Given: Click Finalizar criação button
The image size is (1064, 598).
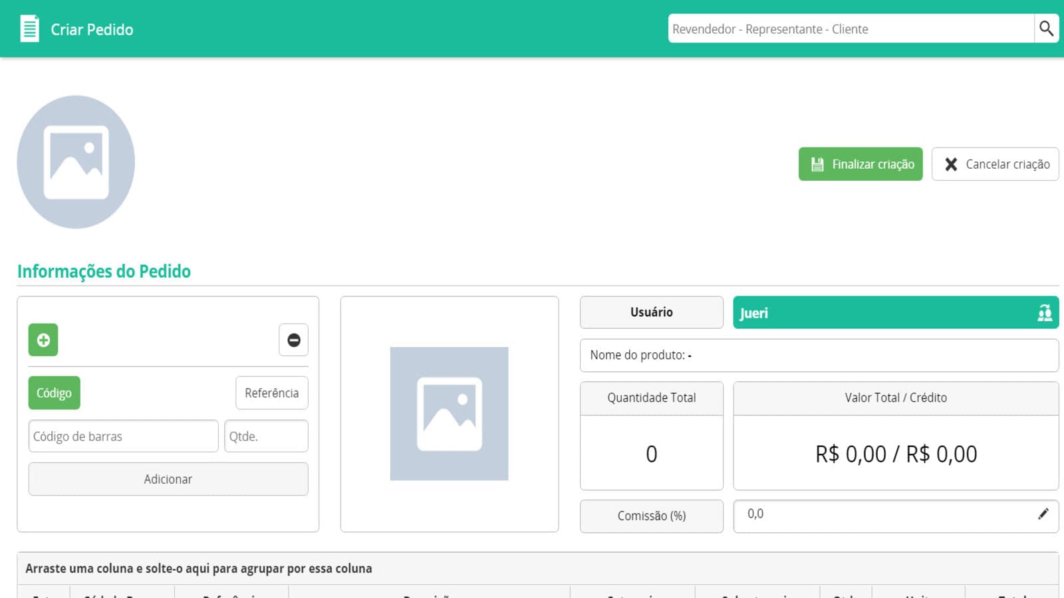Looking at the screenshot, I should [x=861, y=164].
